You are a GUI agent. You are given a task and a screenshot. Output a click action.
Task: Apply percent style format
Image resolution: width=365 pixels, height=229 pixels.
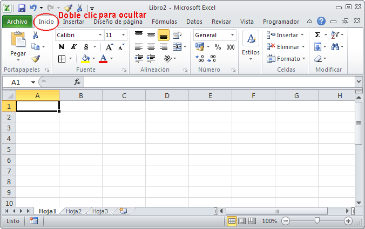tap(218, 47)
